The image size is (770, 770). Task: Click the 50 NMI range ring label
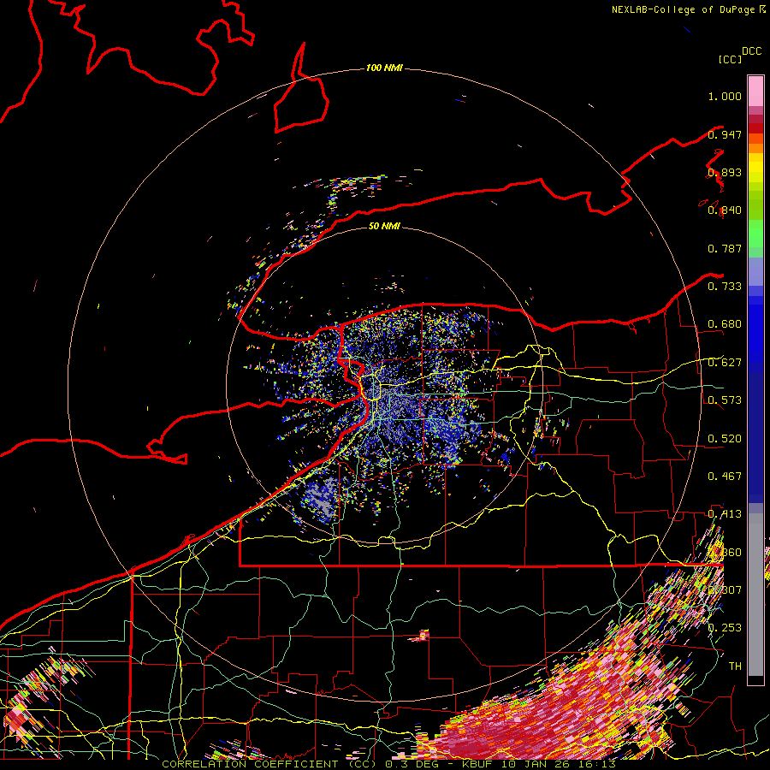click(x=384, y=226)
